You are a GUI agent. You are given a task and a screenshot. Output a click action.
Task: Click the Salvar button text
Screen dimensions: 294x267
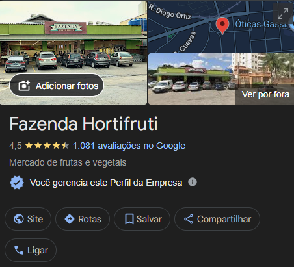(149, 219)
